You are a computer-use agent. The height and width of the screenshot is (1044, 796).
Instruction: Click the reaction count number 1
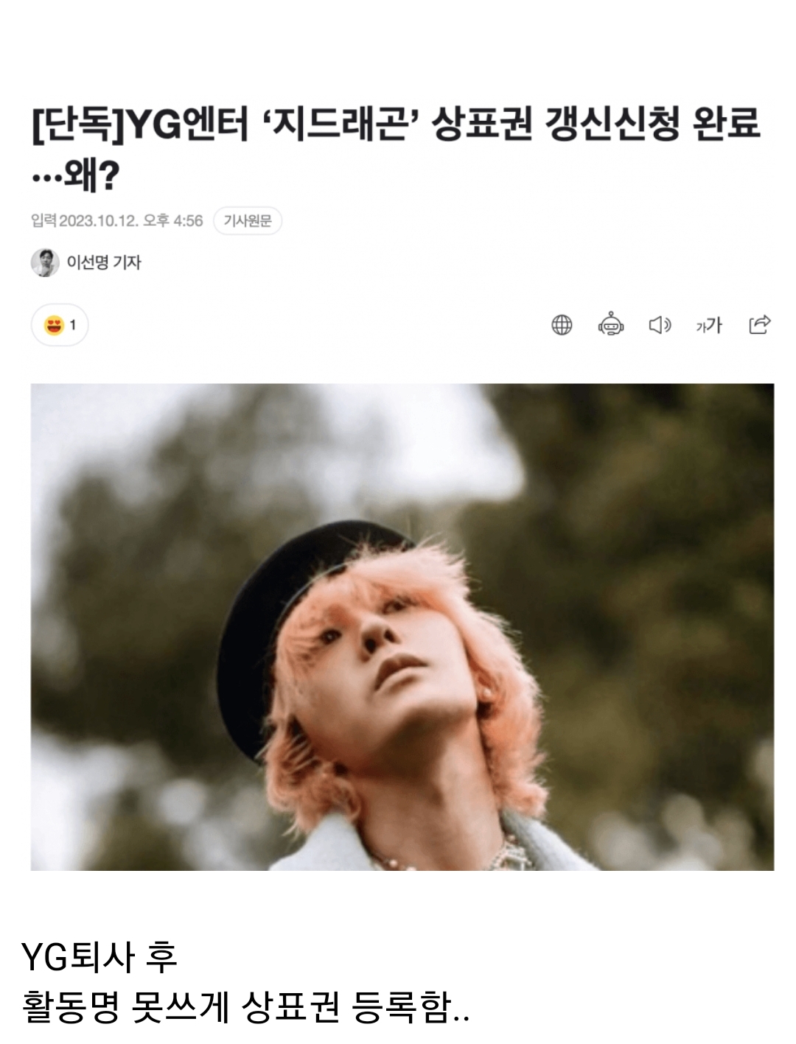[x=73, y=325]
